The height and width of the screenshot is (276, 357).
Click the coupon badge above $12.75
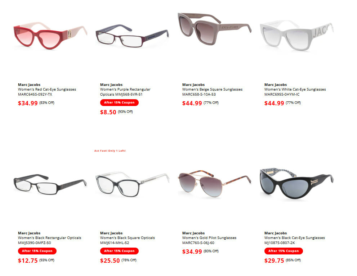click(x=37, y=251)
